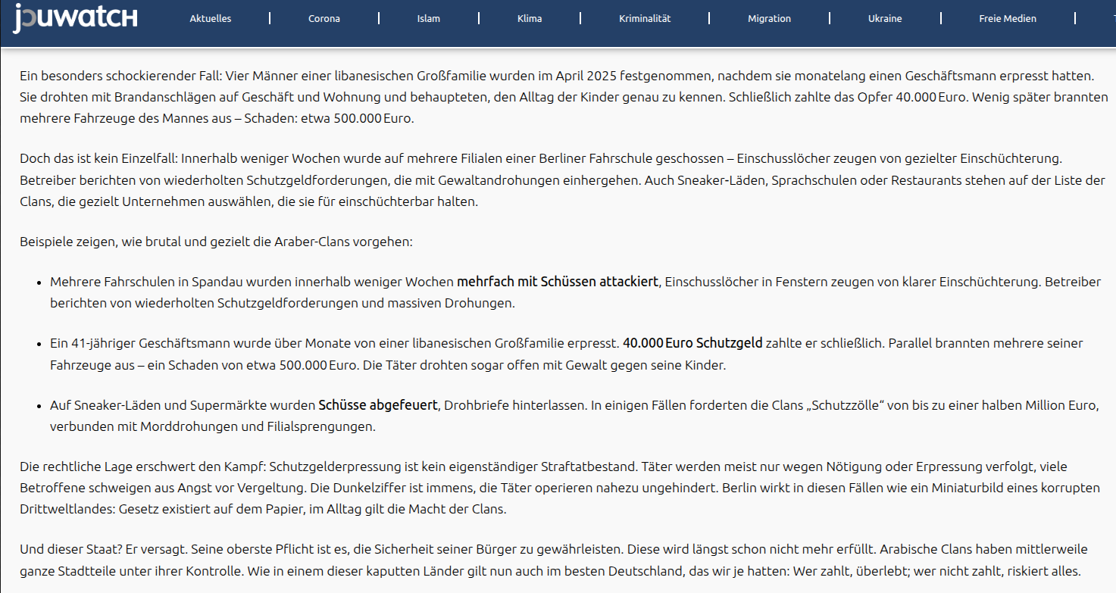Open the Freie Medien section
Image resolution: width=1116 pixels, height=593 pixels.
click(x=1007, y=18)
